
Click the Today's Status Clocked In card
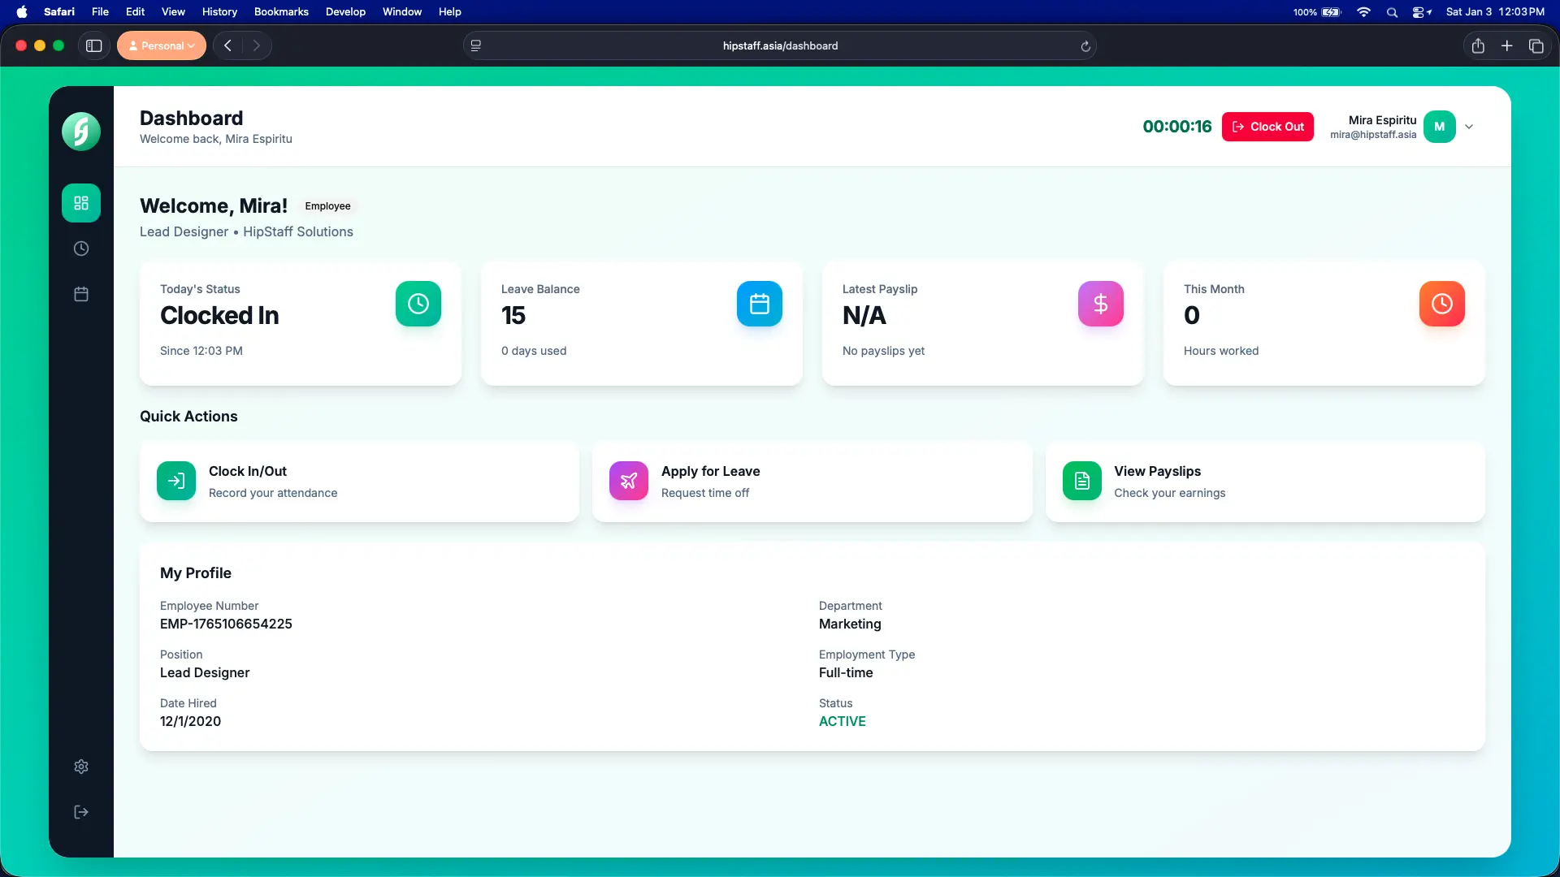point(301,323)
